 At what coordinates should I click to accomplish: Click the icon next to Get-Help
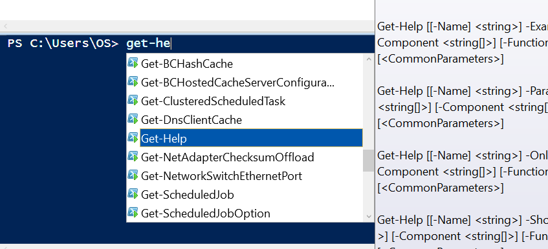coord(133,138)
